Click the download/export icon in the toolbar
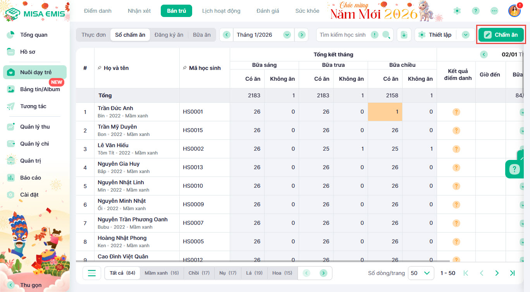Viewport: 530px width, 292px height. [404, 35]
